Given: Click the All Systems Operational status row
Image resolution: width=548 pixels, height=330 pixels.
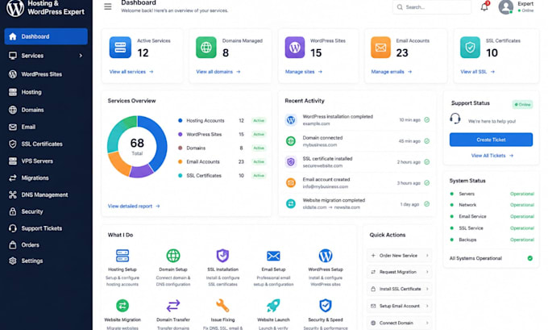Looking at the screenshot, I should [x=491, y=258].
